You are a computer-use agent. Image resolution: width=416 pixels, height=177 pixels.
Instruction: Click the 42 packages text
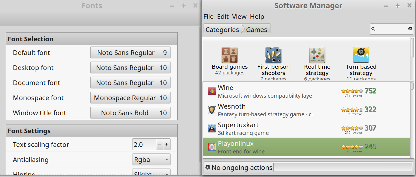[x=230, y=73]
